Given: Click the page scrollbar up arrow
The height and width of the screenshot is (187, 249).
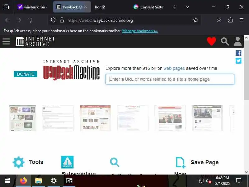Looking at the screenshot, I should coord(246,38).
